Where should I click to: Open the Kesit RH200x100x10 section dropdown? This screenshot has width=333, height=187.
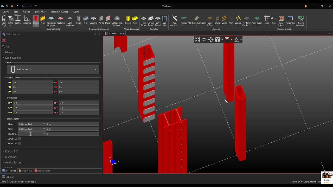[53, 69]
